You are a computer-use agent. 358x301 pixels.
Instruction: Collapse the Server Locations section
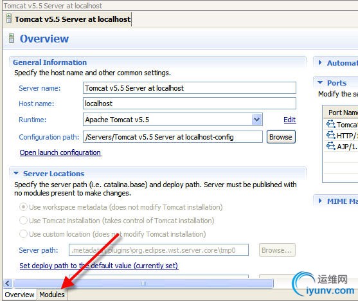click(x=16, y=173)
